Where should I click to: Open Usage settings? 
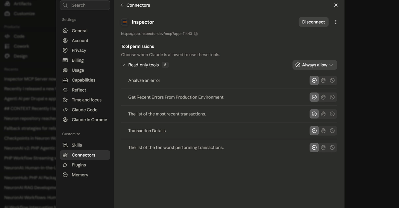85,70
